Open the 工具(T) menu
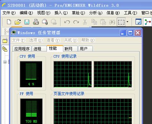 click(130, 13)
